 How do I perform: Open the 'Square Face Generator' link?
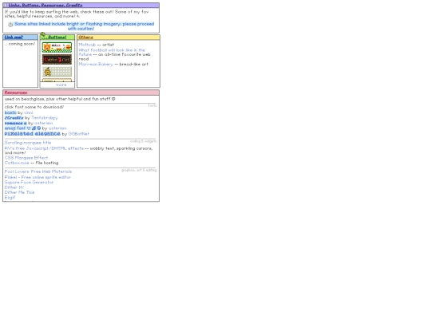pos(29,183)
